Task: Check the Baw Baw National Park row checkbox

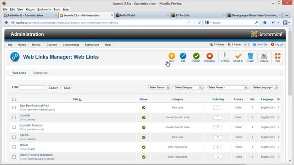Action: (x=14, y=108)
